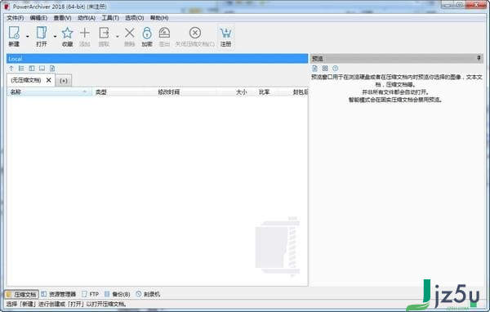Open the 查看(V) menu
Viewport: 490px width, 312px height.
coord(62,18)
